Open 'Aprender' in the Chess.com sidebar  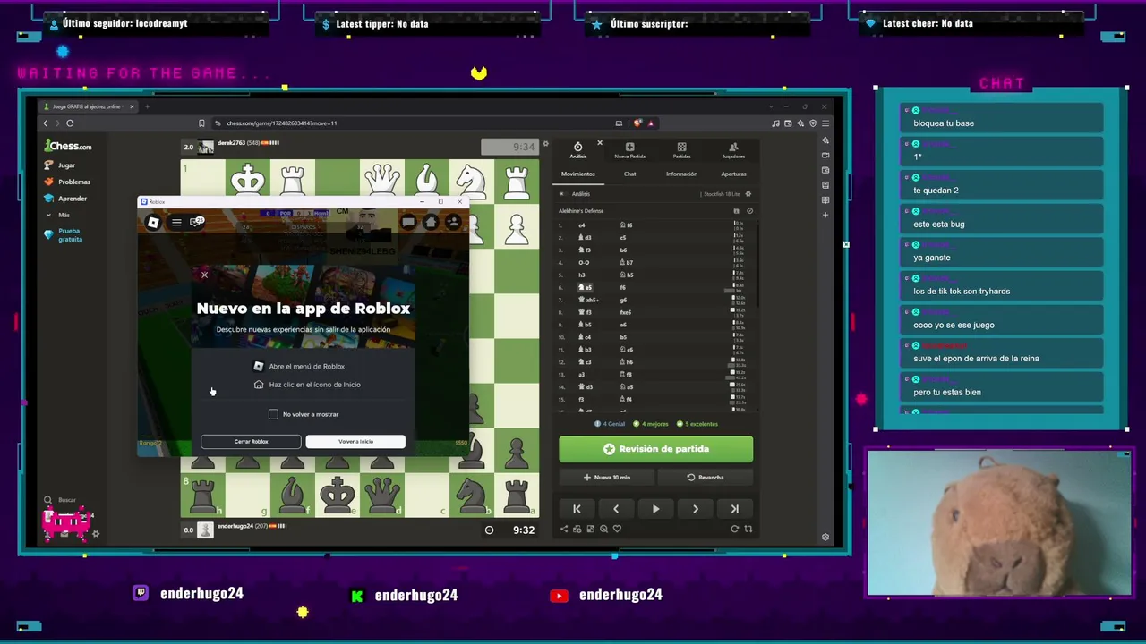tap(66, 199)
